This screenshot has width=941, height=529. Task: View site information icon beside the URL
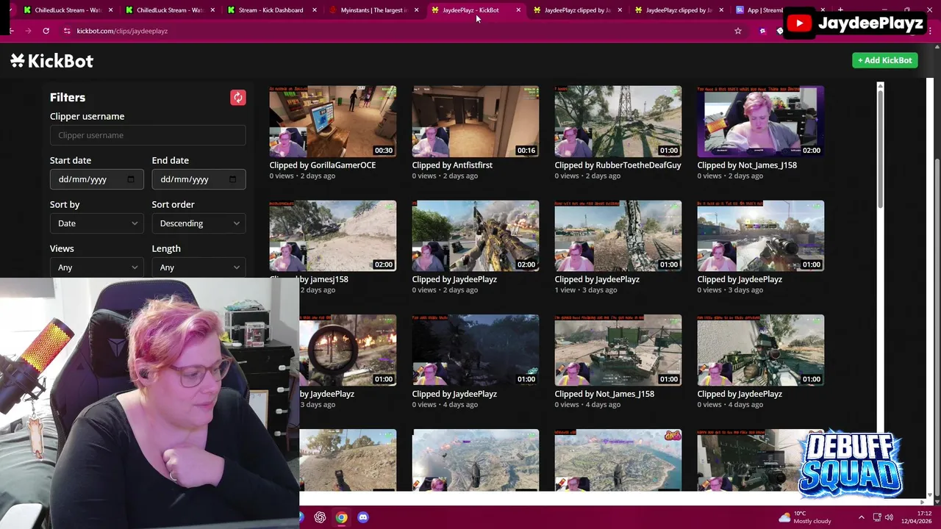(x=67, y=31)
